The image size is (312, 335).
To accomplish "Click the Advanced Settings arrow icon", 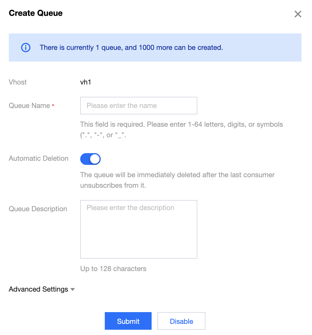I will [x=73, y=290].
